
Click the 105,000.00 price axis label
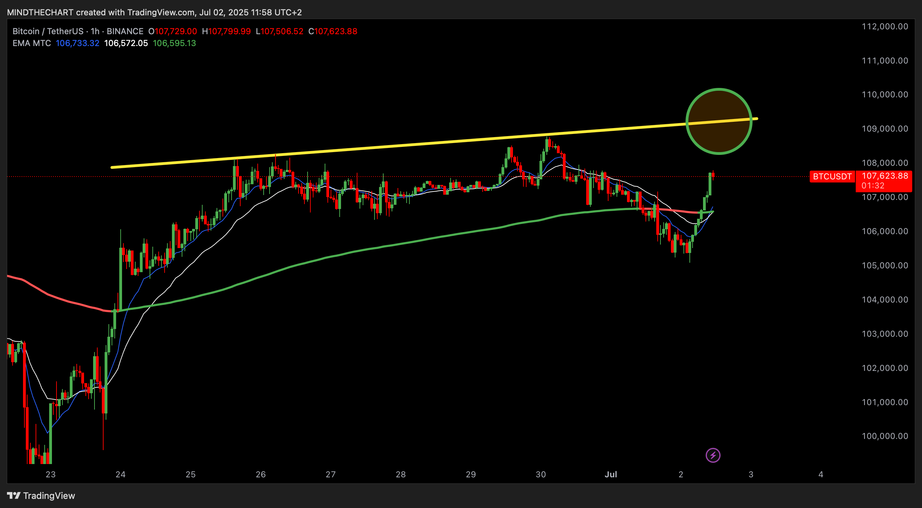tap(885, 265)
